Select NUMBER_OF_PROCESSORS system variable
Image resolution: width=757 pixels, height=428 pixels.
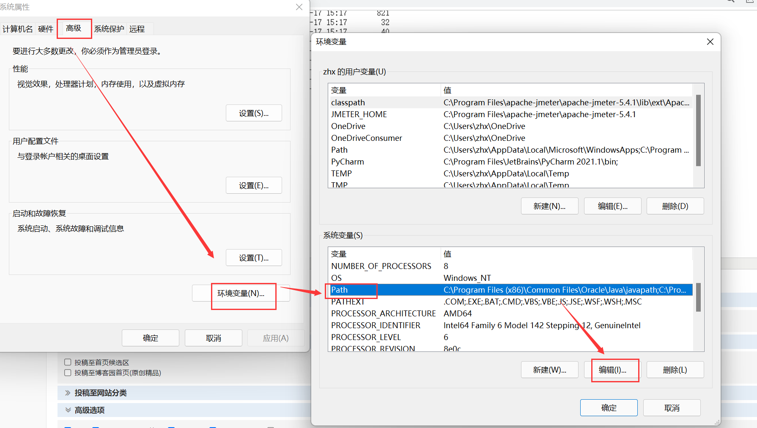(510, 266)
